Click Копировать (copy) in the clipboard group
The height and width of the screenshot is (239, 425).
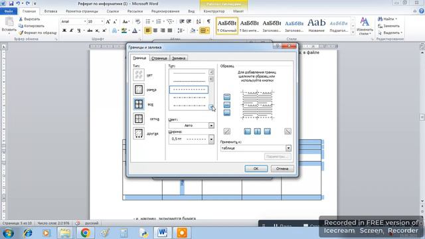pos(31,26)
